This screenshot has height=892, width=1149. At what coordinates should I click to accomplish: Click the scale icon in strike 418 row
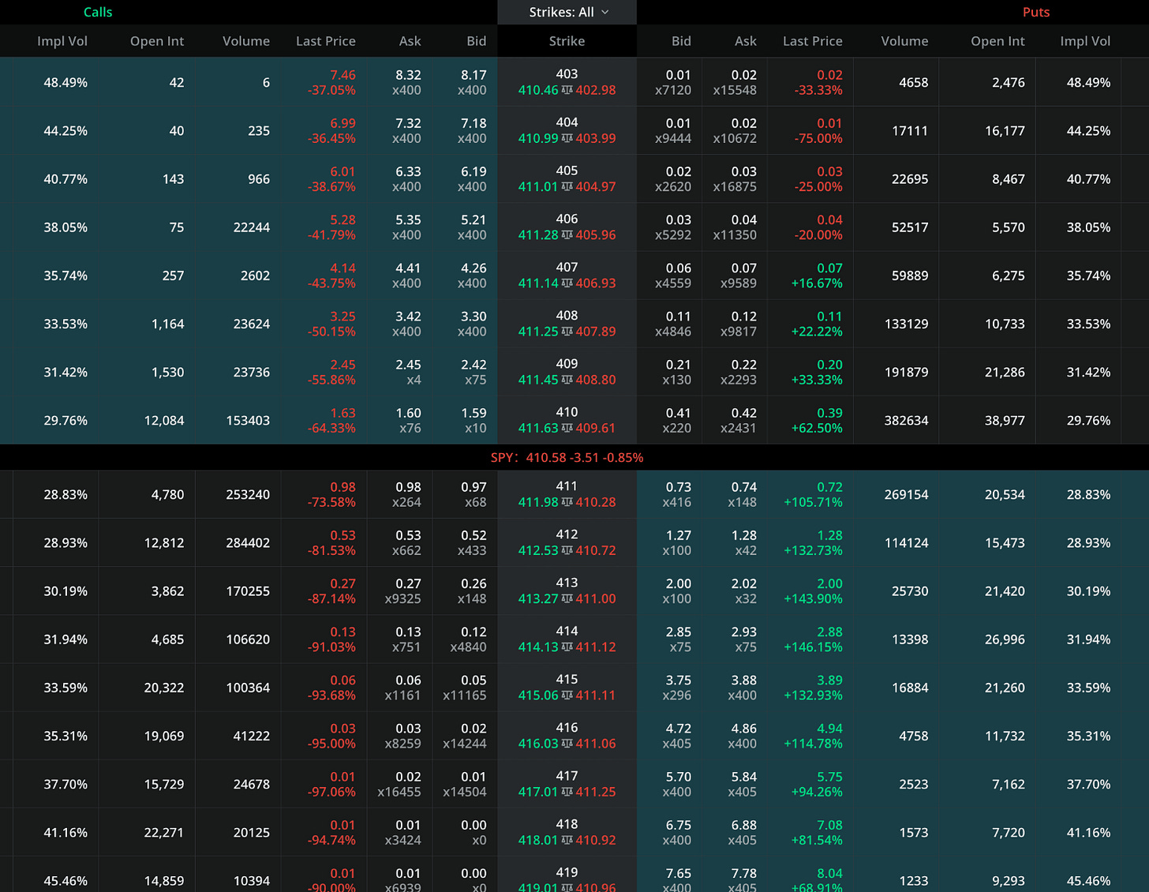pyautogui.click(x=567, y=840)
